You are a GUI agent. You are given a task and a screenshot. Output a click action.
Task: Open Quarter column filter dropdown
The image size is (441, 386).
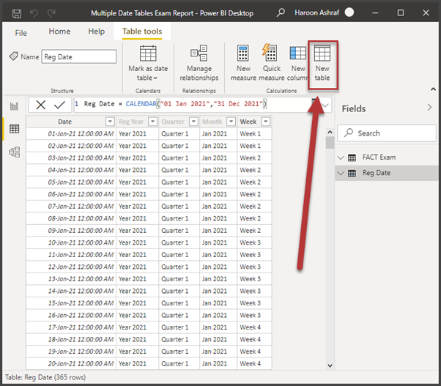tap(193, 122)
